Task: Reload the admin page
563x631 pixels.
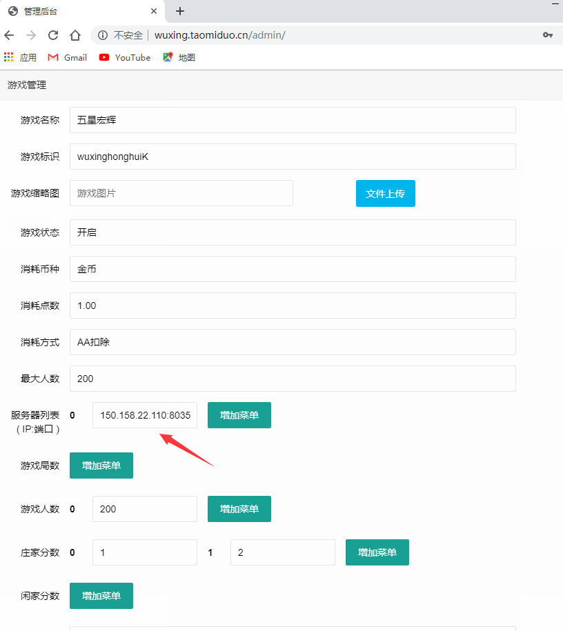Action: pyautogui.click(x=52, y=35)
